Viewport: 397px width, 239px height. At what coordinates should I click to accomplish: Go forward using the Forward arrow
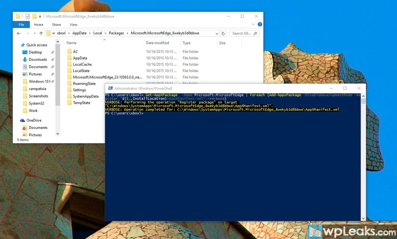coord(28,33)
